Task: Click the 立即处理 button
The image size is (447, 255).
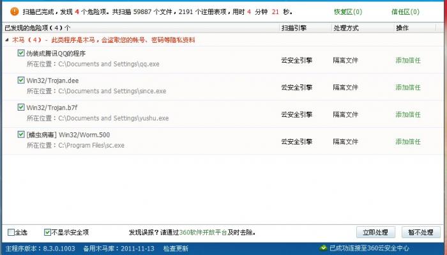Action: coord(375,232)
